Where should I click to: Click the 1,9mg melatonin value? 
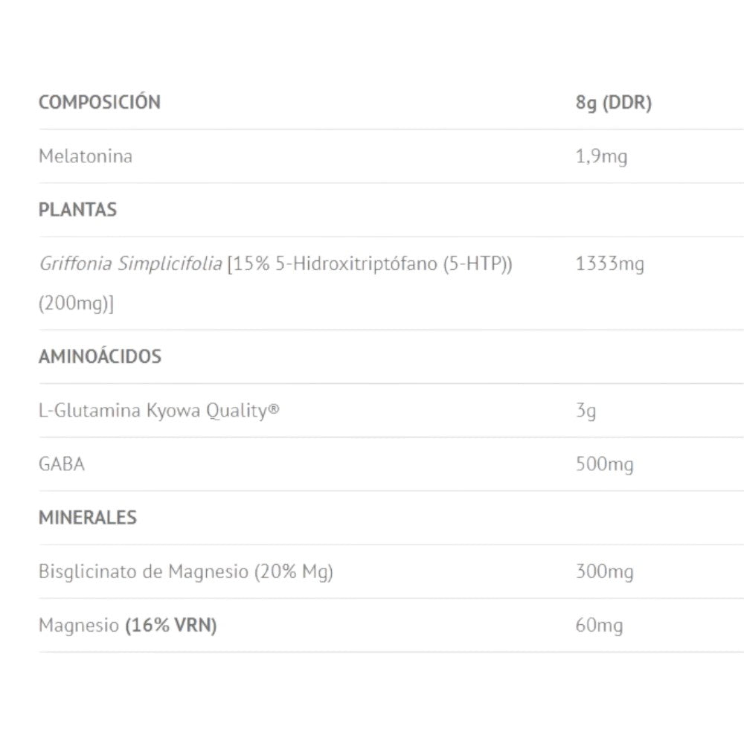[601, 156]
